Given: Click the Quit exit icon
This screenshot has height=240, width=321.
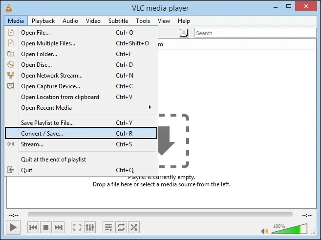Looking at the screenshot, I should pos(11,170).
